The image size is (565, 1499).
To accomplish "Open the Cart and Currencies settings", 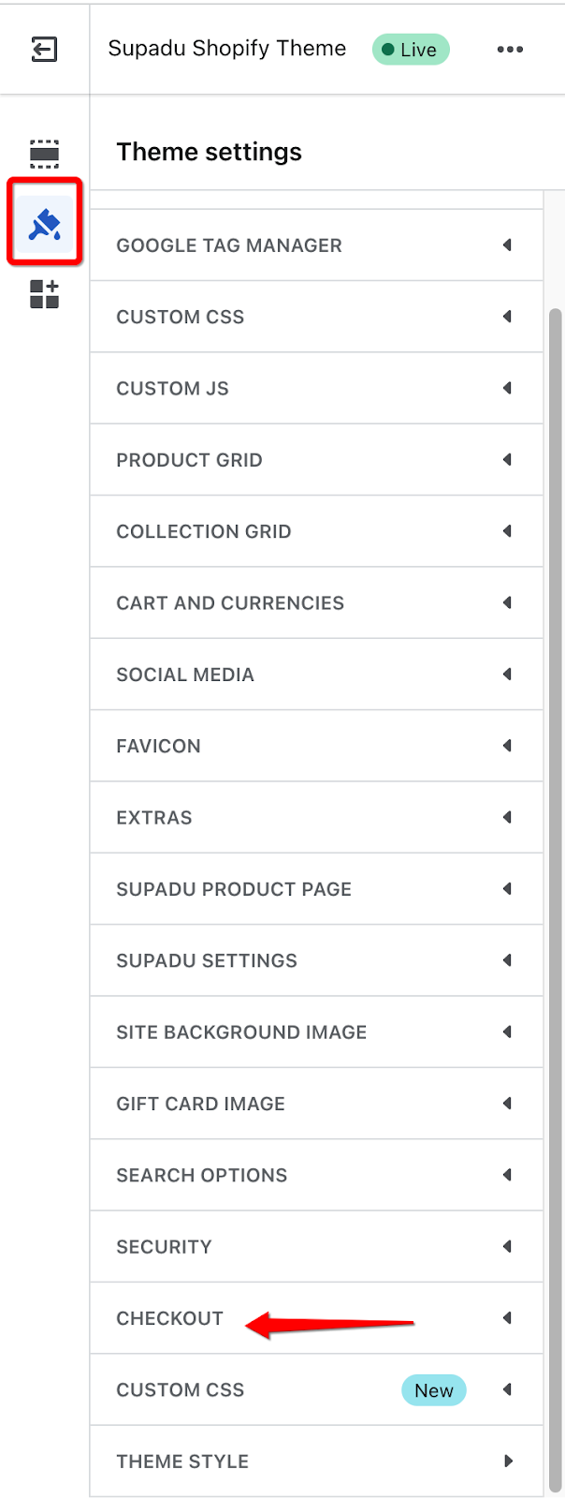I will (x=316, y=603).
